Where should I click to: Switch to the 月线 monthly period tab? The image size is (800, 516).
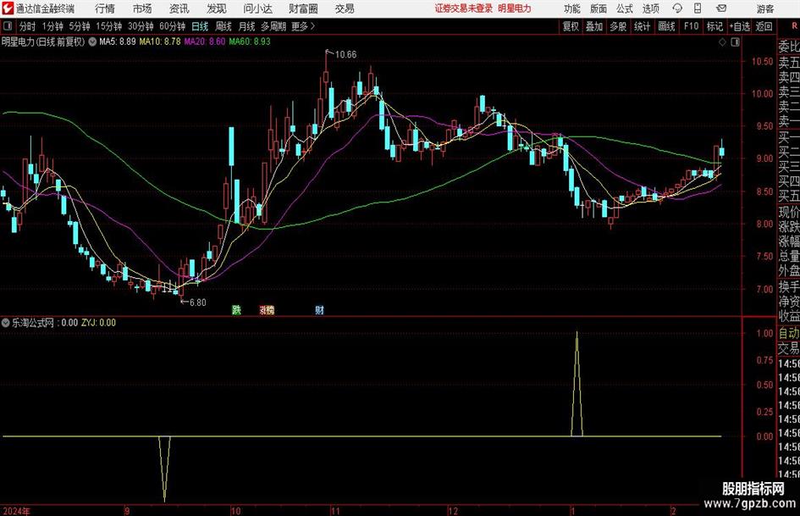click(x=246, y=26)
